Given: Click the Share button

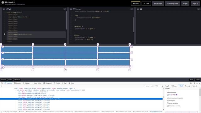Looking at the screenshot, I should 191,80.
